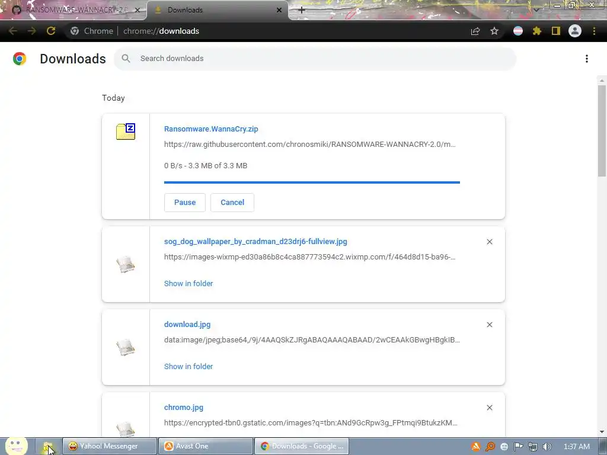Click the Action Center flag tray icon
Screen dimensions: 607x455
pos(518,447)
